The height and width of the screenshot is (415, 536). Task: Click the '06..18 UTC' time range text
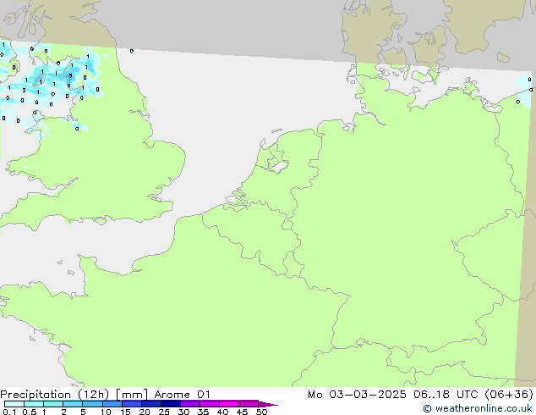[446, 395]
